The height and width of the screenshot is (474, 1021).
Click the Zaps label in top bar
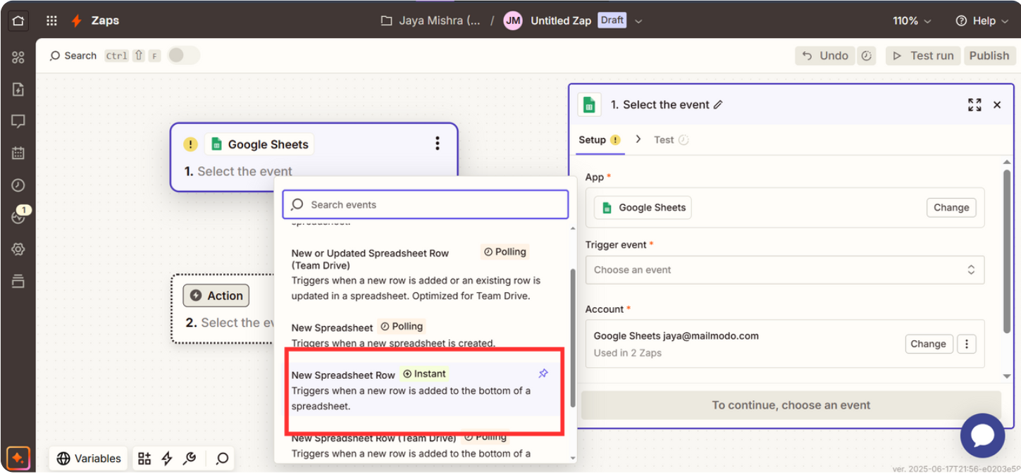[x=105, y=20]
